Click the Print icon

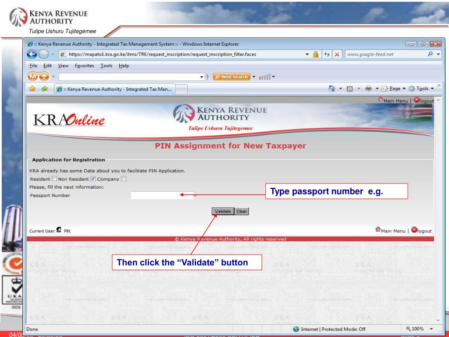pos(368,89)
